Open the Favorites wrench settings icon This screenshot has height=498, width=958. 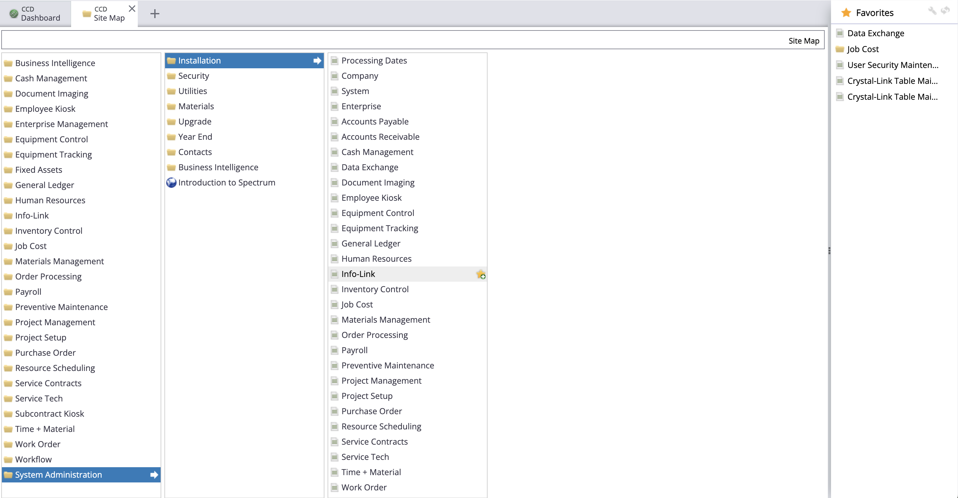pyautogui.click(x=932, y=11)
